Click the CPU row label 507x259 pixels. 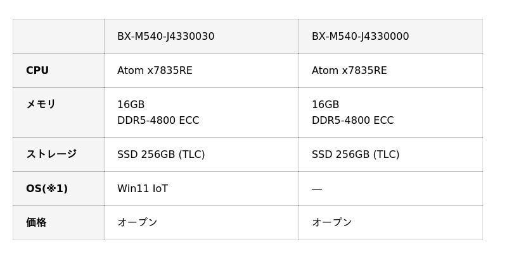37,71
